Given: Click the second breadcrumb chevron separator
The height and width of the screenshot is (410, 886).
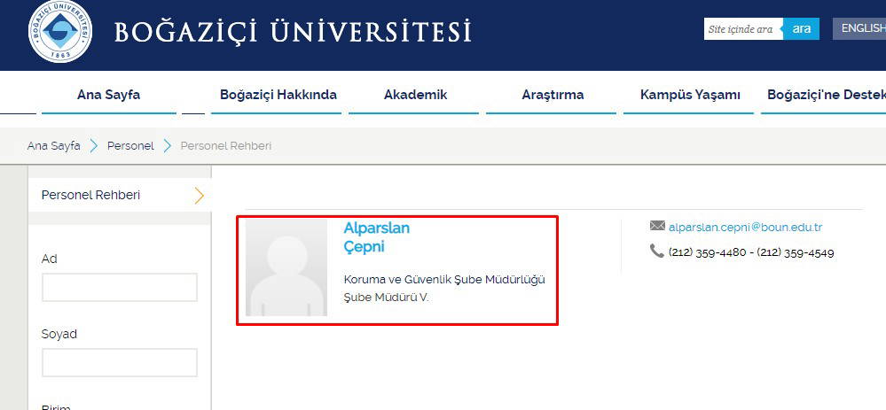Looking at the screenshot, I should [x=167, y=145].
